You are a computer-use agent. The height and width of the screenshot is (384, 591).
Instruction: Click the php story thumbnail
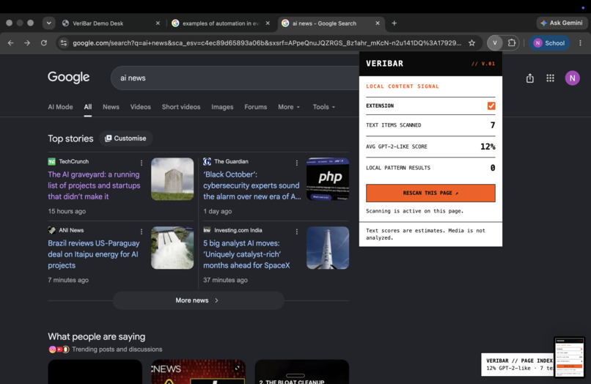(x=328, y=179)
